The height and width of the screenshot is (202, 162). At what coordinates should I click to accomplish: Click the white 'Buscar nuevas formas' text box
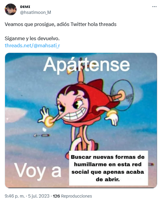coord(108,168)
